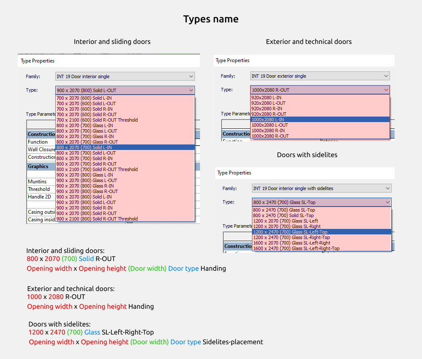Viewport: 422px width, 359px height.
Task: Click the Graphics group header
Action: click(41, 166)
